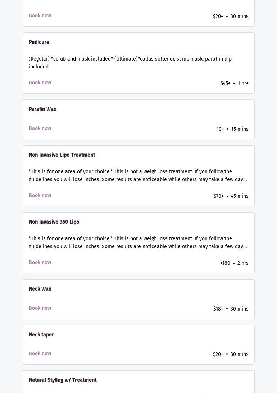
Task: Expand the Non invasive Lipo Treatment description text
Action: click(138, 175)
